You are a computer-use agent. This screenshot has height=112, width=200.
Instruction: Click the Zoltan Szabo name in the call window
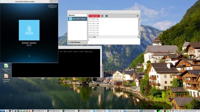coord(29,43)
